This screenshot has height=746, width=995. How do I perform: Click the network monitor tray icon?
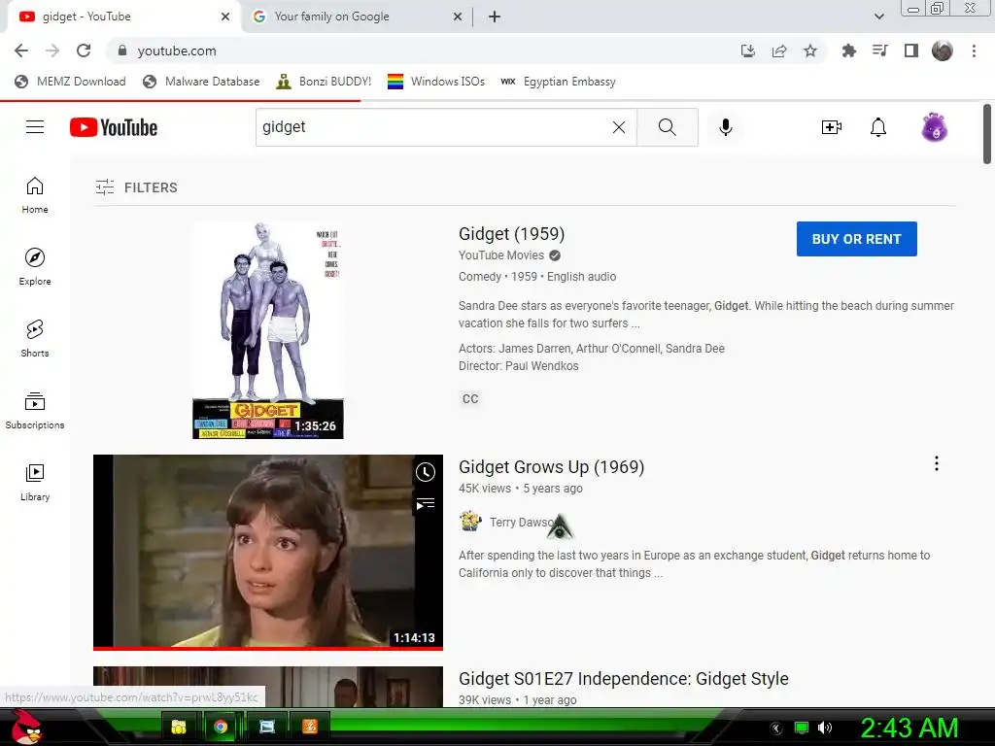pos(802,728)
